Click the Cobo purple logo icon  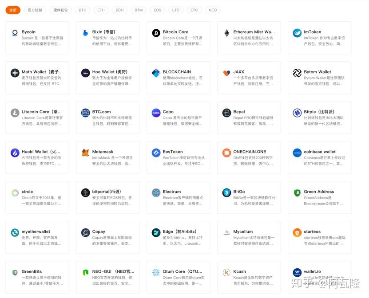tap(156, 113)
